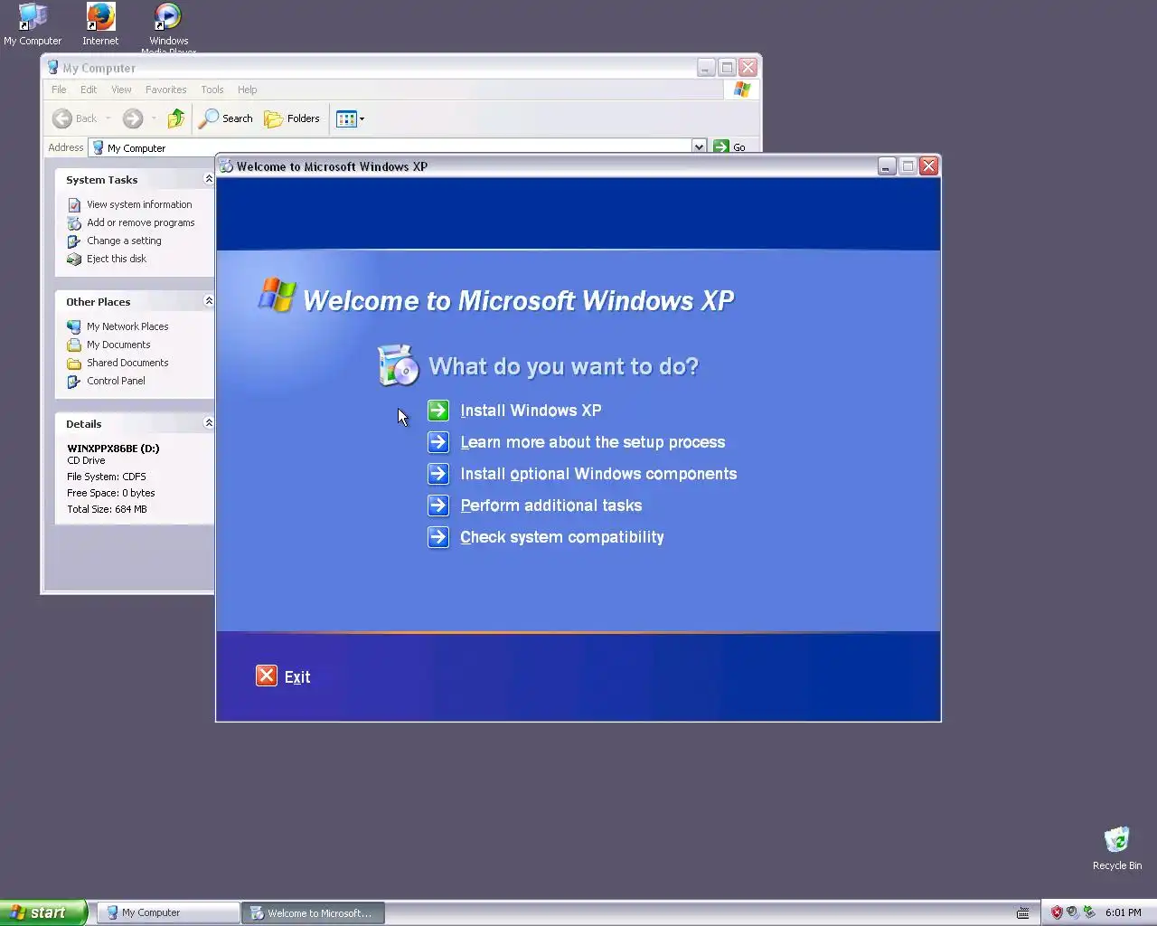Click the setup CD icon beside What do you want
This screenshot has width=1157, height=926.
(398, 365)
